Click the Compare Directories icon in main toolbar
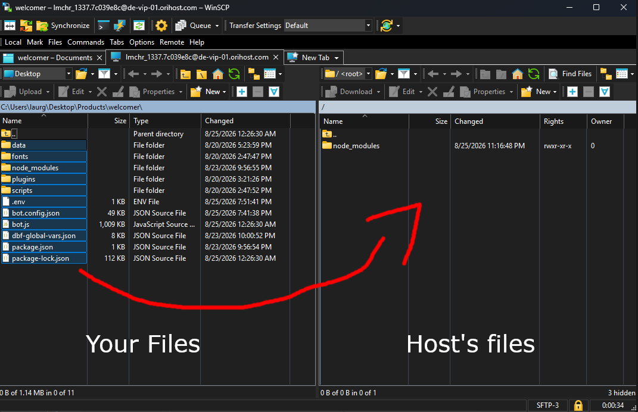 [x=10, y=26]
